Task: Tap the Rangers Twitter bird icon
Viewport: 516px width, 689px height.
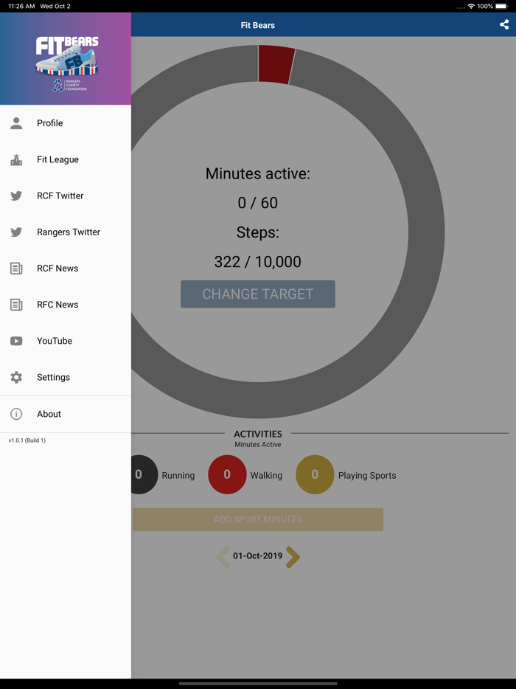Action: click(x=16, y=232)
